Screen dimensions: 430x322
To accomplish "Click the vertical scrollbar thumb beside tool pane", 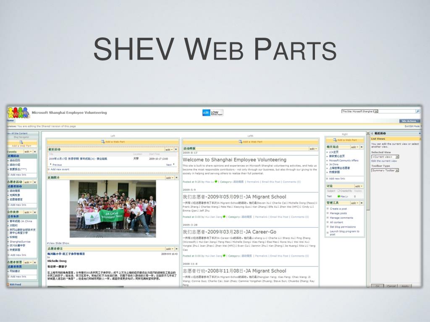I will click(x=368, y=172).
